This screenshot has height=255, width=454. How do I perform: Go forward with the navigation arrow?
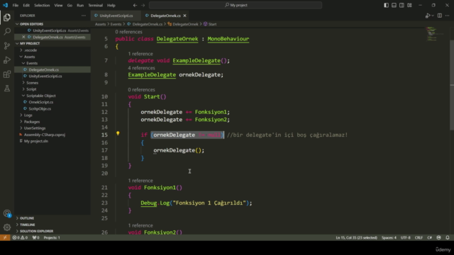click(x=143, y=5)
